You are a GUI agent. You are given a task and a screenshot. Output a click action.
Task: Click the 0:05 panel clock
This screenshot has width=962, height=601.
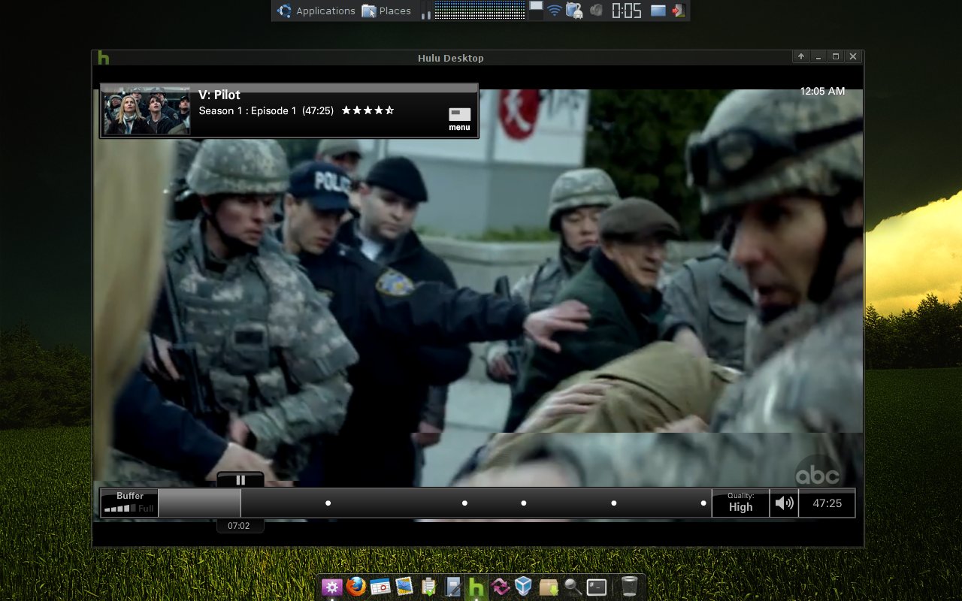tap(627, 11)
